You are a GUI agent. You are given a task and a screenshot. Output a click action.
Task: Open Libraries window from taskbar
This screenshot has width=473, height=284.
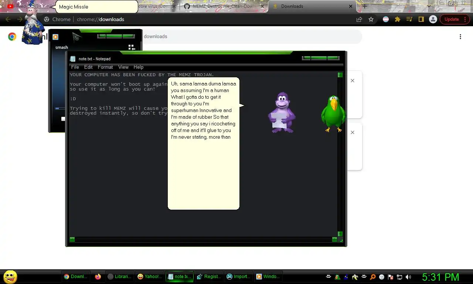tap(120, 277)
